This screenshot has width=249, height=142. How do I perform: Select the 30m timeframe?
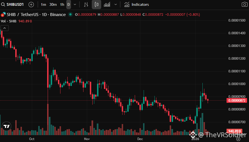(x=53, y=5)
